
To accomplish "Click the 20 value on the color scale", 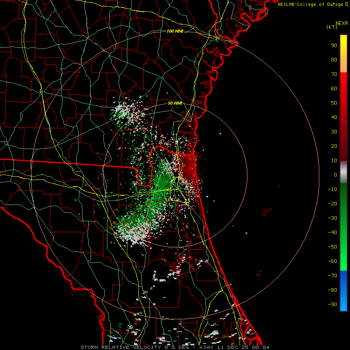I will pos(334,146).
